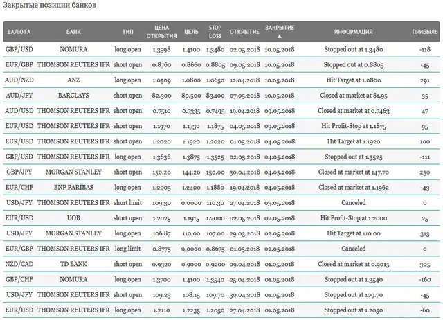Select the GBP/JPY currency cell
Screen dimensions: 443x320
point(19,172)
